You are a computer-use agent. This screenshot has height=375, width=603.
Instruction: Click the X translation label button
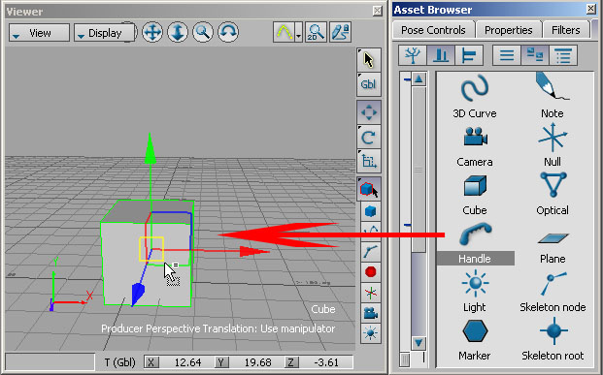click(x=151, y=362)
